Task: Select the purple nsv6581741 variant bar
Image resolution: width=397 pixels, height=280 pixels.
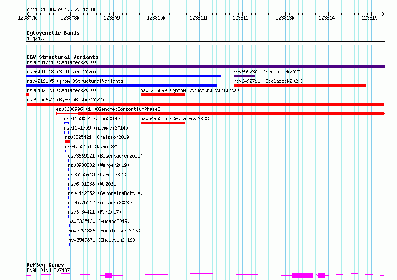Action: click(205, 67)
